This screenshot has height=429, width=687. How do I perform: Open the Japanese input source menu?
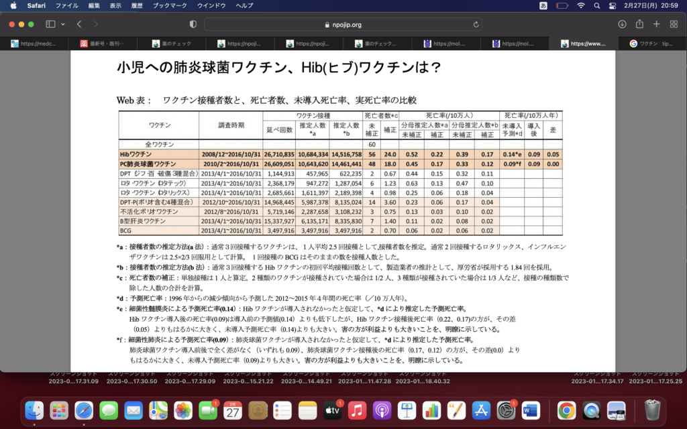543,5
